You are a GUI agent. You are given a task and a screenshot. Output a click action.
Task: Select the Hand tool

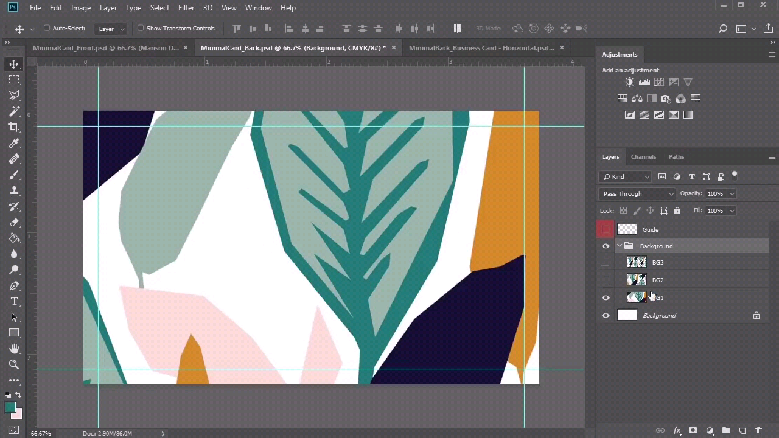click(14, 349)
